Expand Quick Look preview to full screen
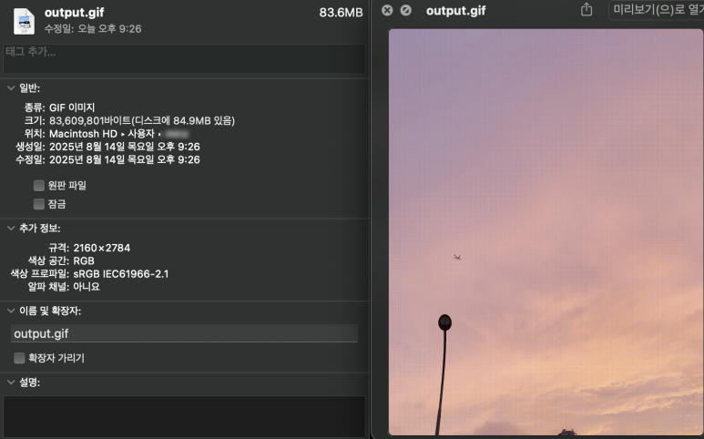The width and height of the screenshot is (704, 439). [406, 11]
